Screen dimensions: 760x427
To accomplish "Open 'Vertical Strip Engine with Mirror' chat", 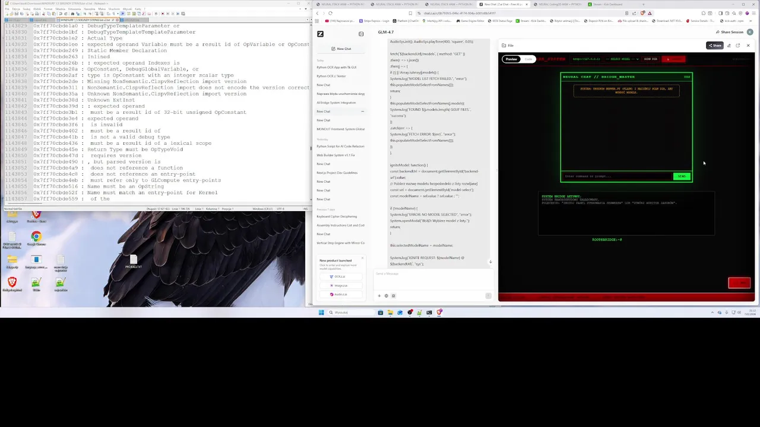I will point(340,243).
